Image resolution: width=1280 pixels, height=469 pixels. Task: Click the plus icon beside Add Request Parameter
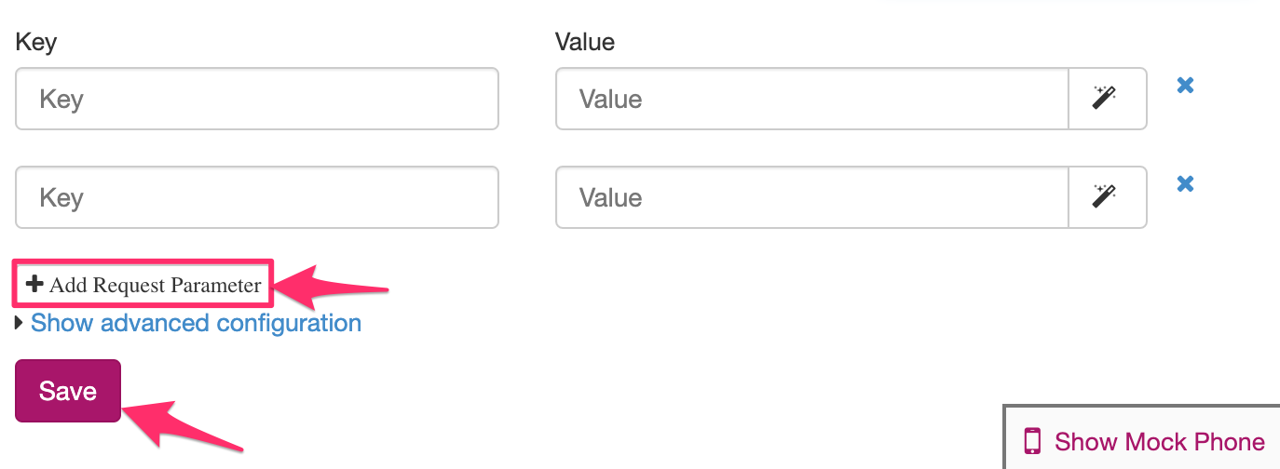[34, 285]
